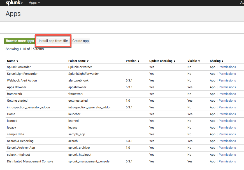
Task: Open Permissions for Search & Reporting
Action: click(227, 141)
